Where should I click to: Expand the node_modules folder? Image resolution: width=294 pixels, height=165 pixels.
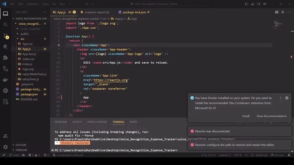(30, 29)
